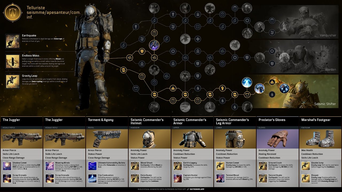
Task: Click the 'Captain Hunter' mod name
Action: 190,175
